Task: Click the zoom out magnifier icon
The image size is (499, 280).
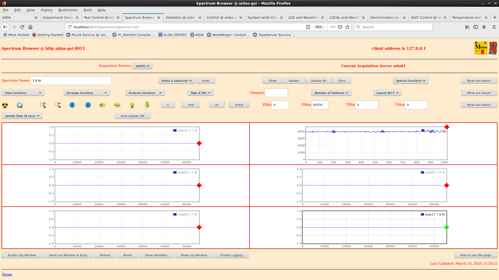Action: pos(58,105)
